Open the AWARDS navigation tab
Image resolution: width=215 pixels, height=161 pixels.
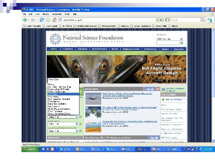pos(82,49)
